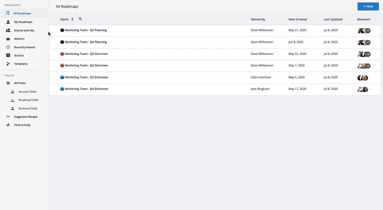The image size is (383, 210).
Task: Click the Templates icon in sidebar
Action: click(8, 64)
